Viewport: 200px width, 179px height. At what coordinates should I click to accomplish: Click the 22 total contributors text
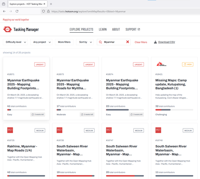tap(116, 106)
